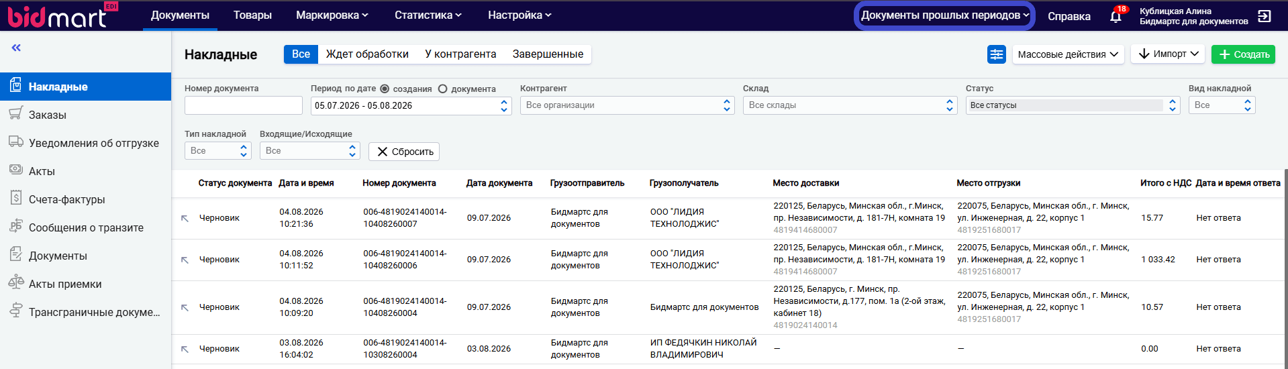
Task: Select У контрагента tab
Action: coord(460,54)
